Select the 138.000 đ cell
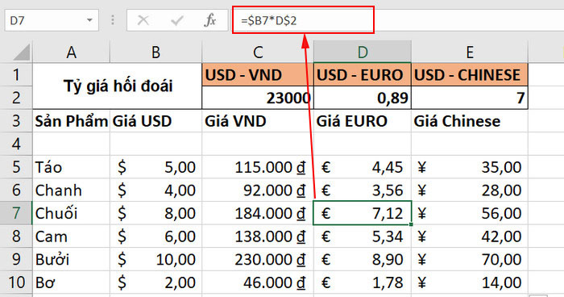This screenshot has height=297, width=564. (x=258, y=236)
